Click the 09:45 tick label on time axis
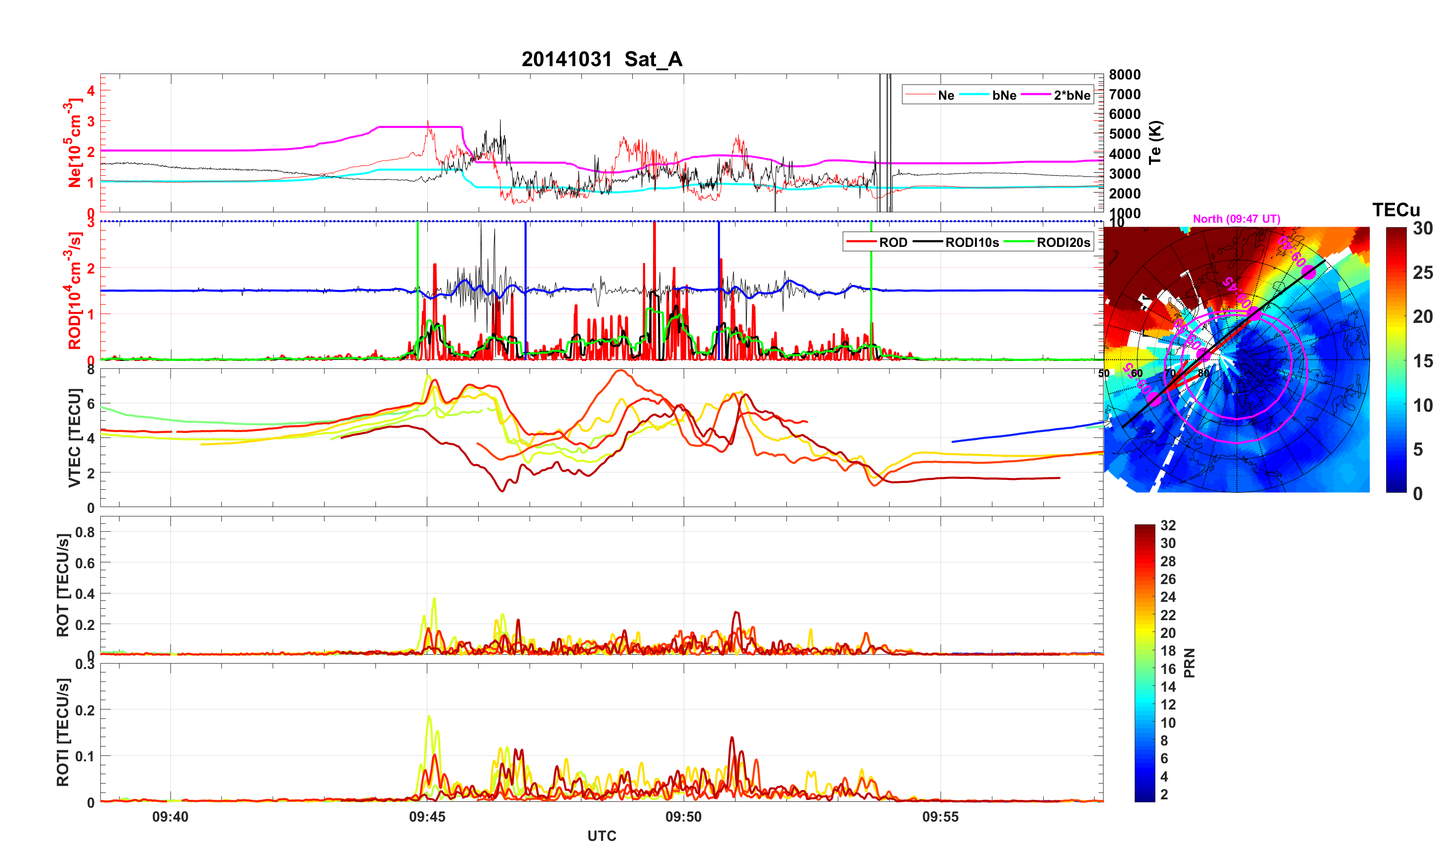The image size is (1434, 867). coord(427,817)
